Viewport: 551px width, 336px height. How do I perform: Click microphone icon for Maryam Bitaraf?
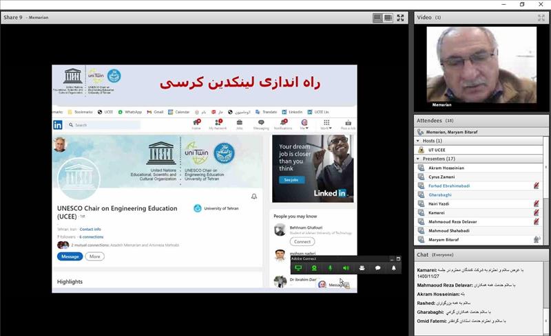(x=537, y=240)
